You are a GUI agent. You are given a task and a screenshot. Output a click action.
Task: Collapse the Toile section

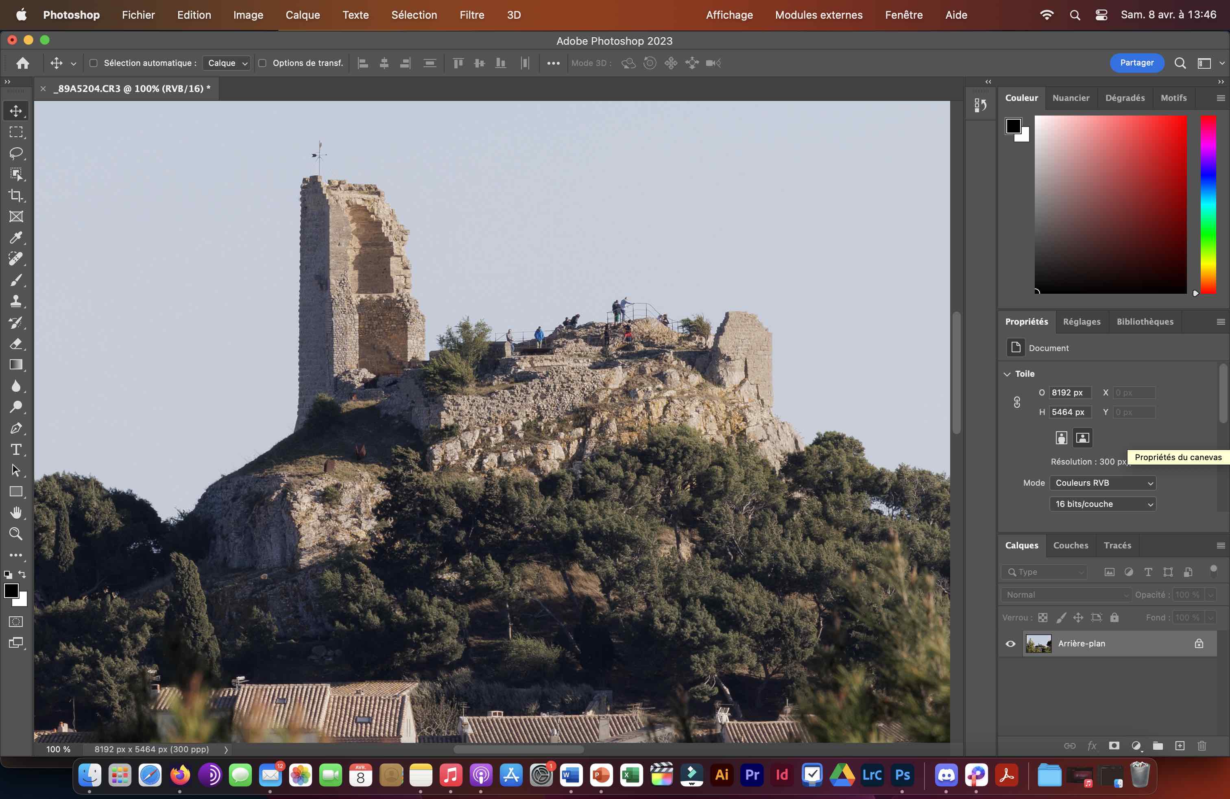tap(1007, 373)
